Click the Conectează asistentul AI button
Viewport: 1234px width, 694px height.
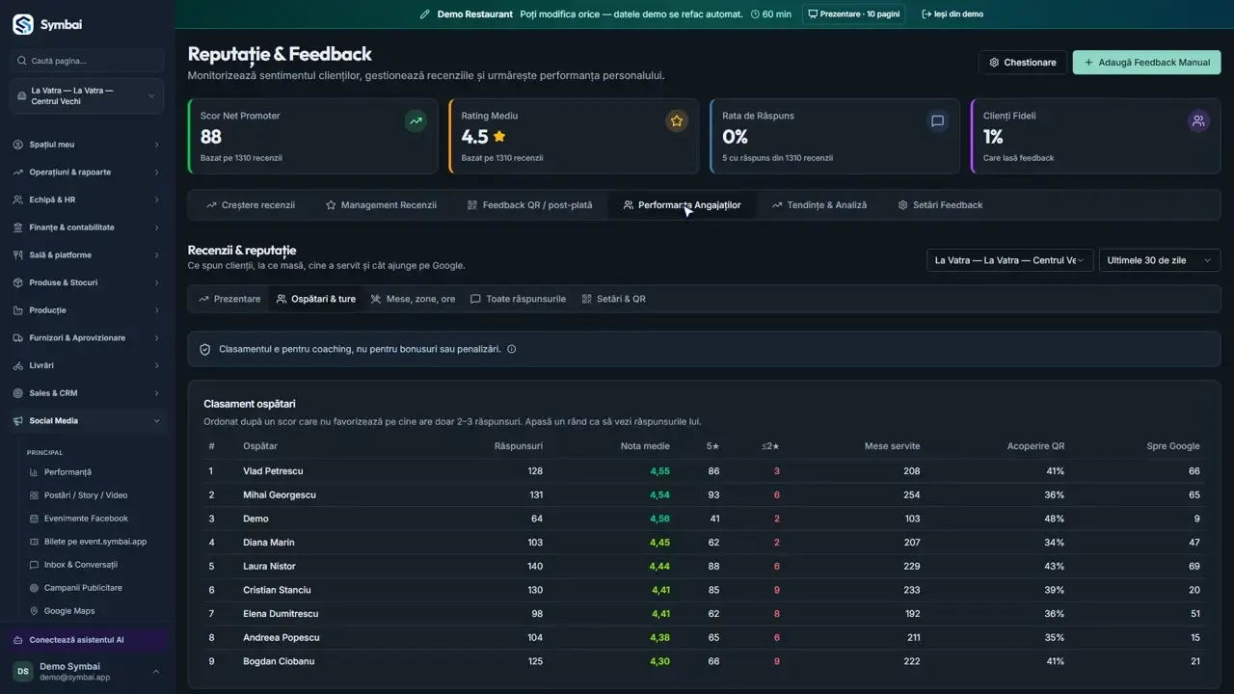tap(87, 640)
